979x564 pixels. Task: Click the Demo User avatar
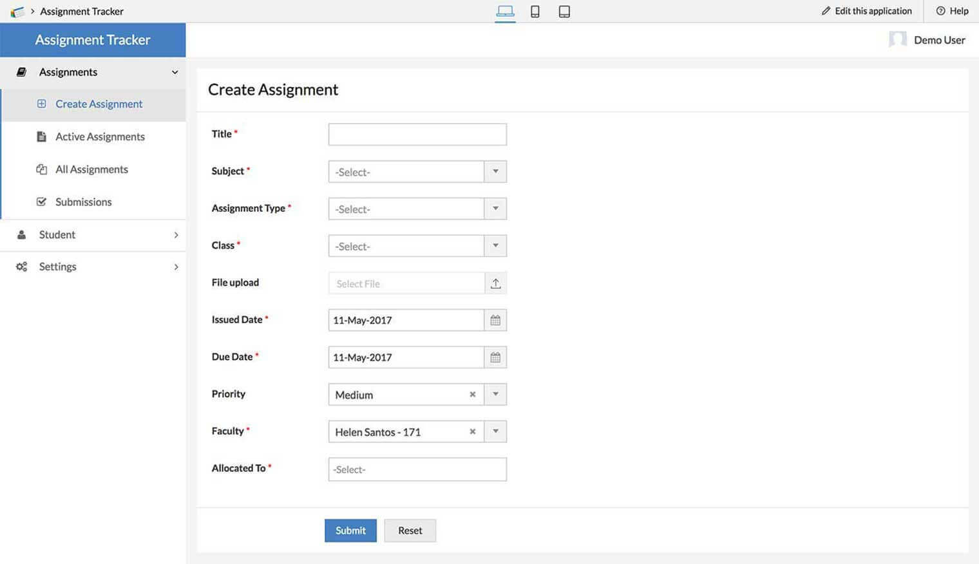click(897, 40)
